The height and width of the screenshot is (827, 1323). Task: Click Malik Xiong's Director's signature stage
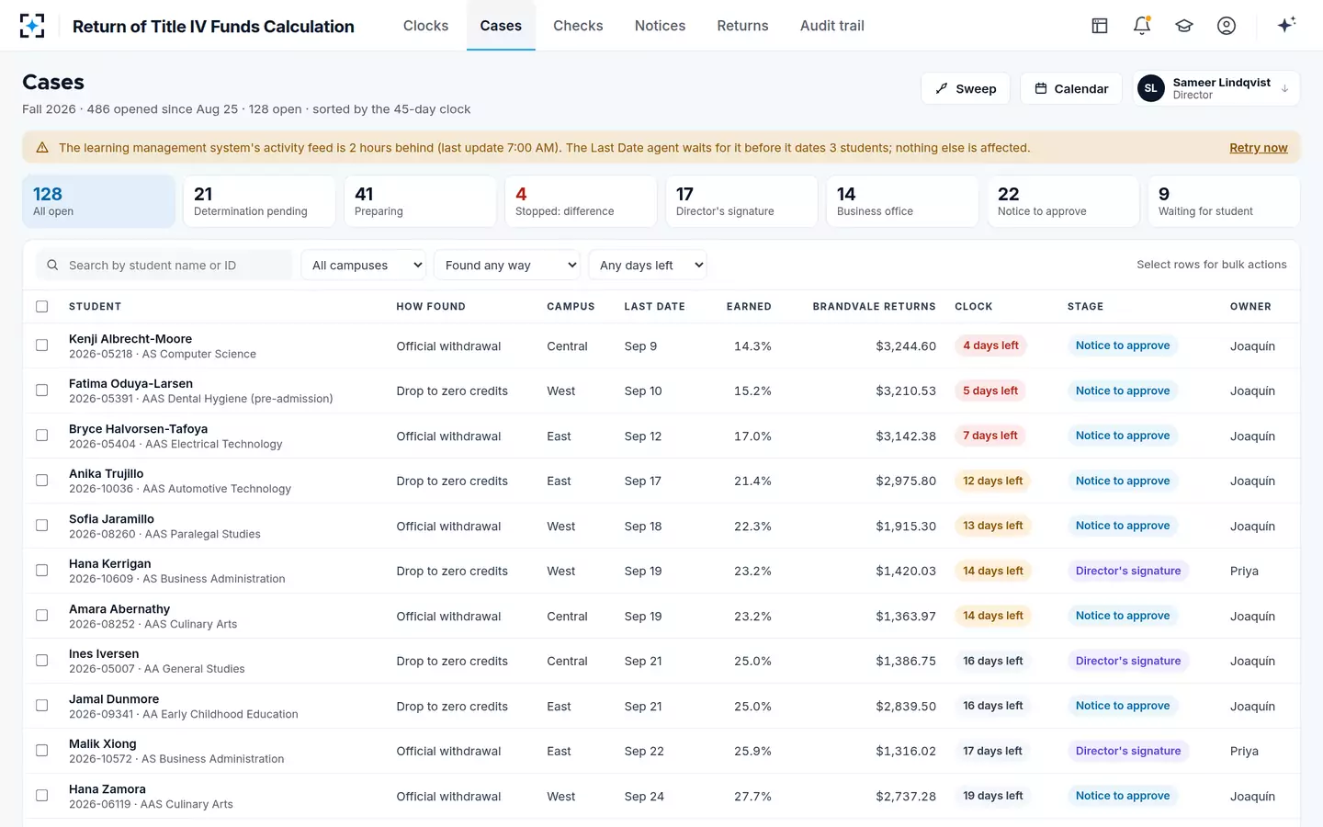pos(1128,751)
